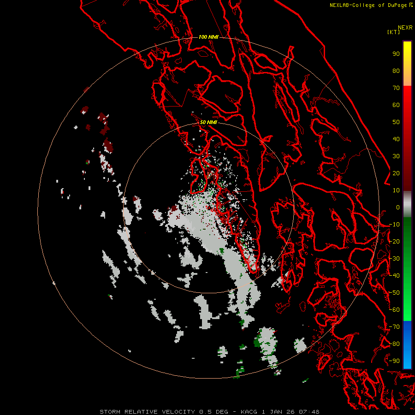Click the NEXR label above the color scale
Viewport: 415px width, 415px height.
pyautogui.click(x=405, y=28)
